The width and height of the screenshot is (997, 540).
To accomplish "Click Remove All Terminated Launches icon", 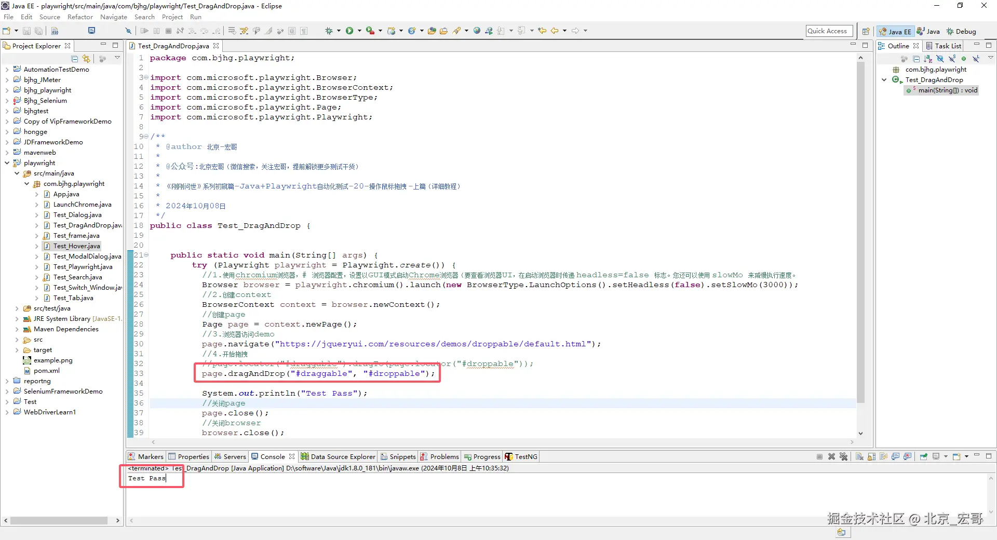I will tap(843, 456).
